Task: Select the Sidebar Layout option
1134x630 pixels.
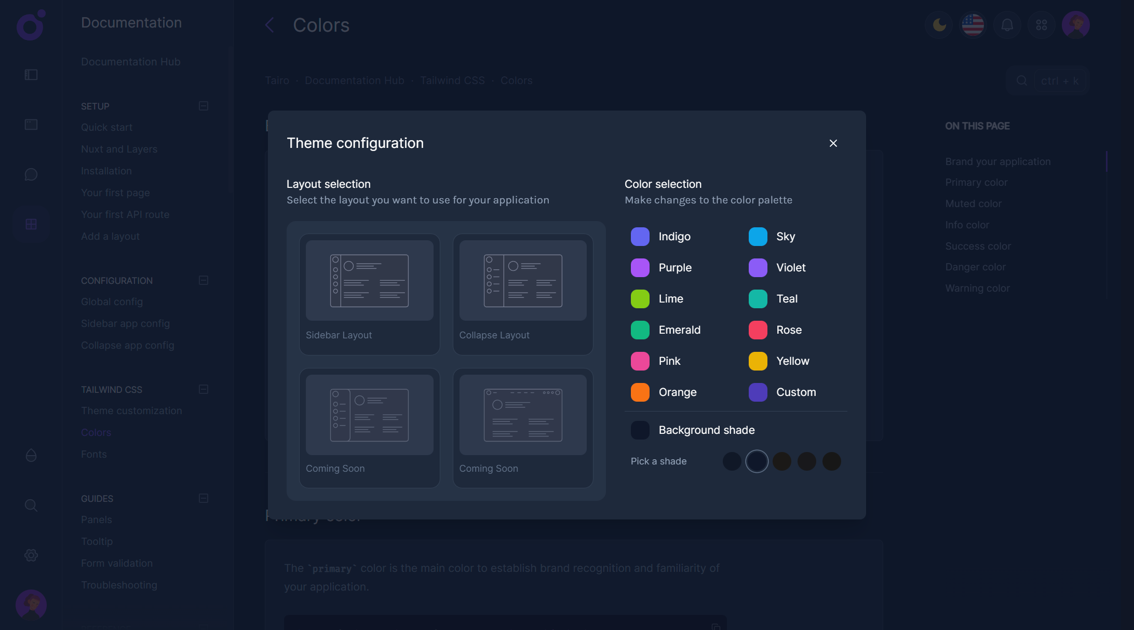Action: click(369, 294)
